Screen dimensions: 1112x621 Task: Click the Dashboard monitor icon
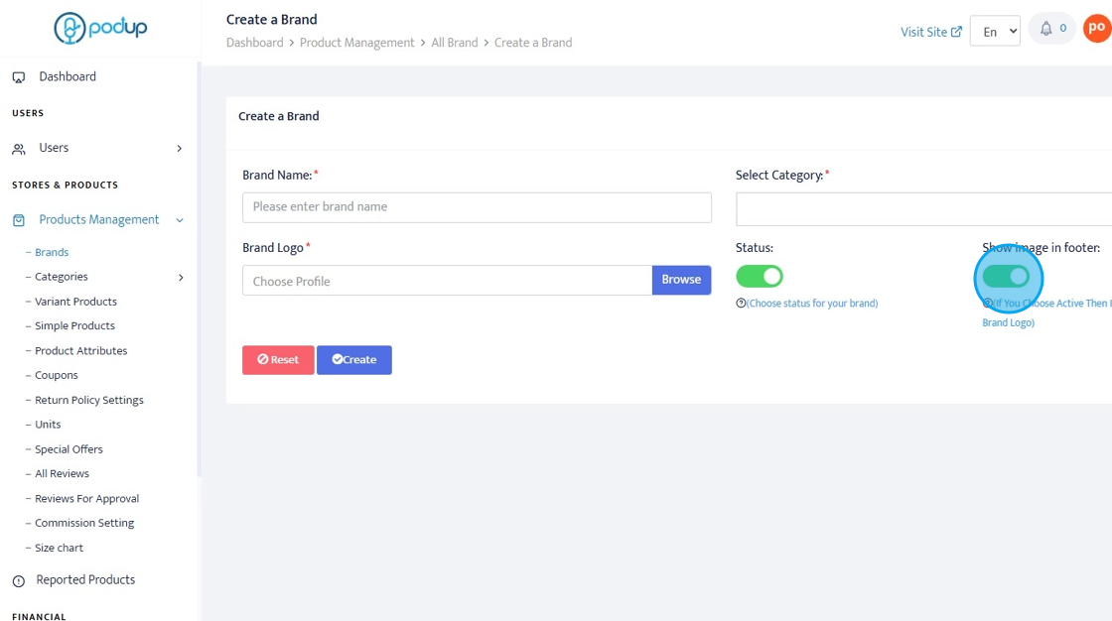coord(19,77)
